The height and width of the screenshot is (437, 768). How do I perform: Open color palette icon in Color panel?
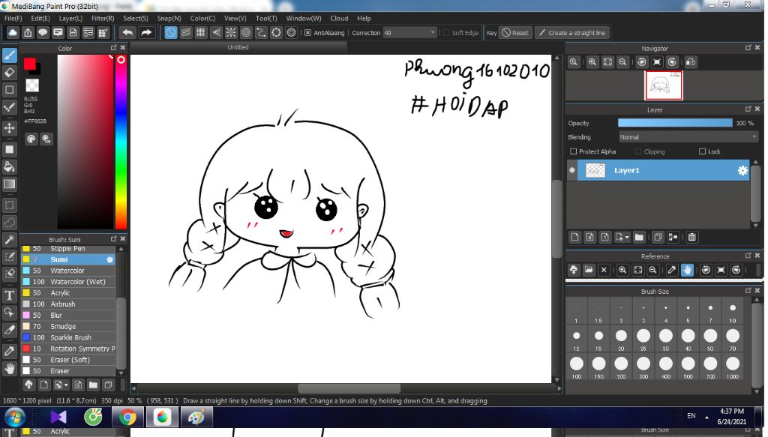[31, 139]
